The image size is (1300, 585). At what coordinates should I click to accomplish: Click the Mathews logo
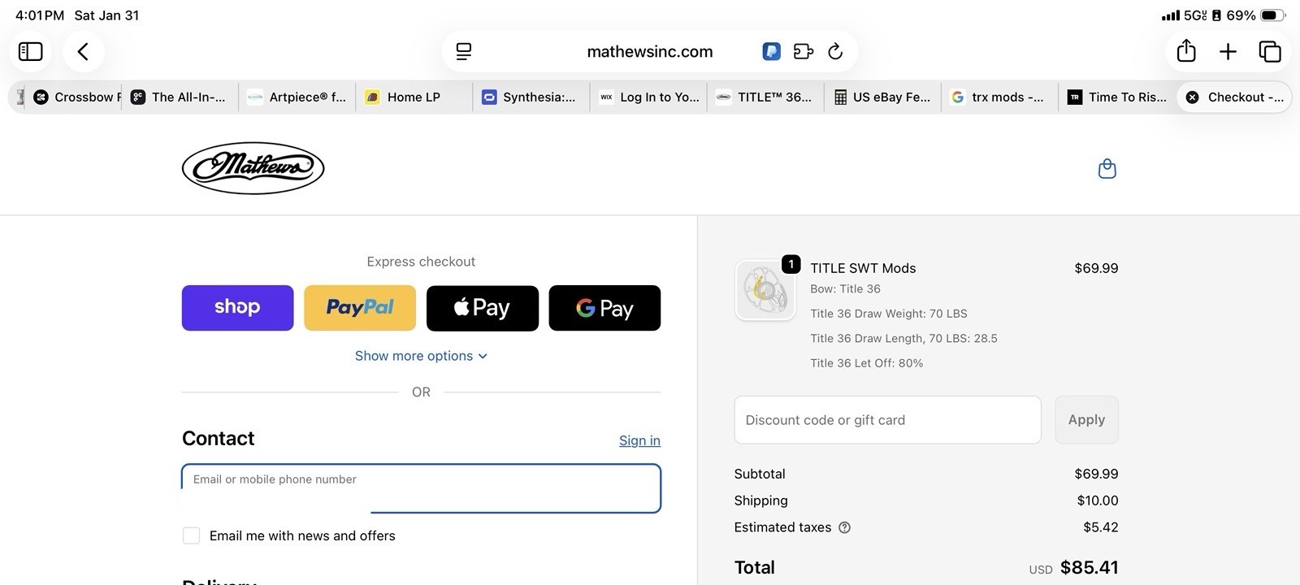coord(253,168)
